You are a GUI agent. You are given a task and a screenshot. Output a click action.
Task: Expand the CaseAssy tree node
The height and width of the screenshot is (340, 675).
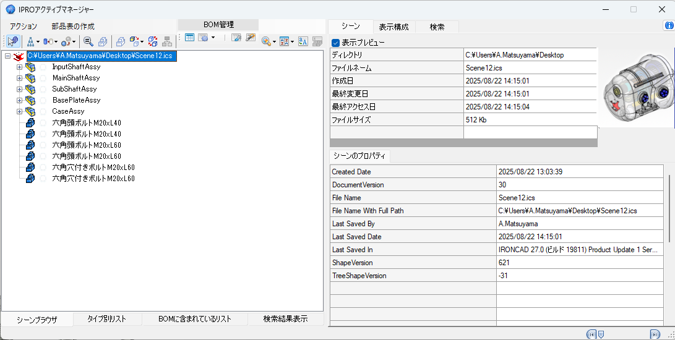tap(19, 111)
